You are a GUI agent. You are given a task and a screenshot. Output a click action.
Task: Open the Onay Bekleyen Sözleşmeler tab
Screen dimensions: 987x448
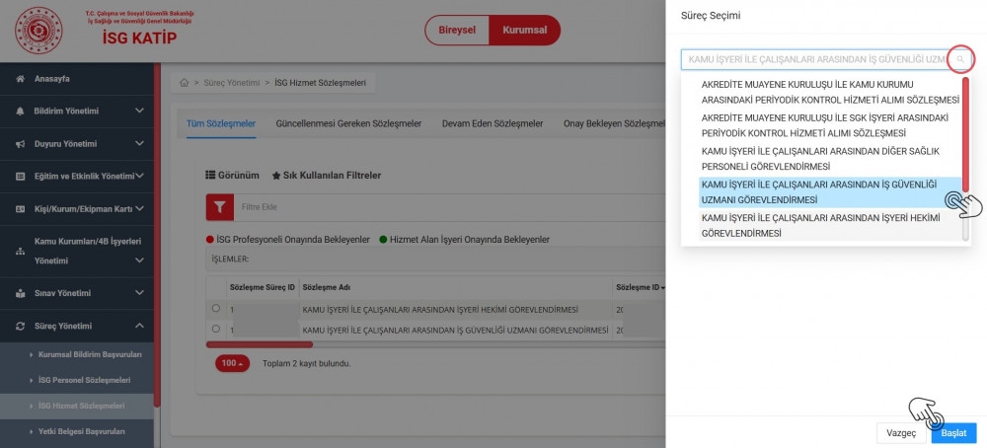coord(614,123)
